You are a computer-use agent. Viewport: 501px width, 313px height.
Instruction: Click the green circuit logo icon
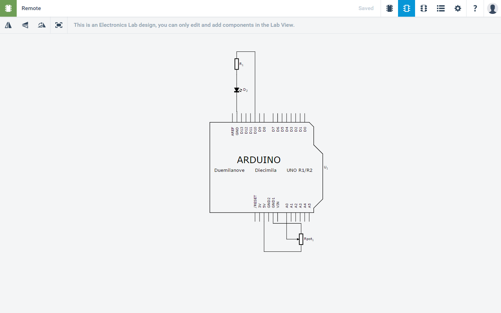point(8,8)
